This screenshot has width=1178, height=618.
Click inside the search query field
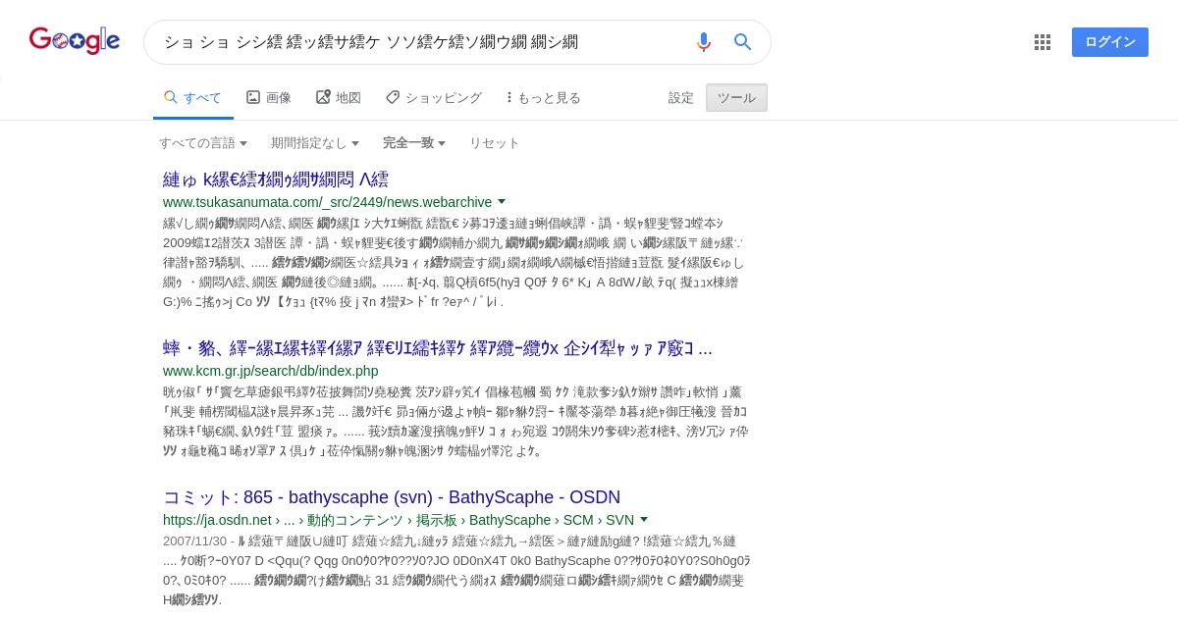(422, 42)
